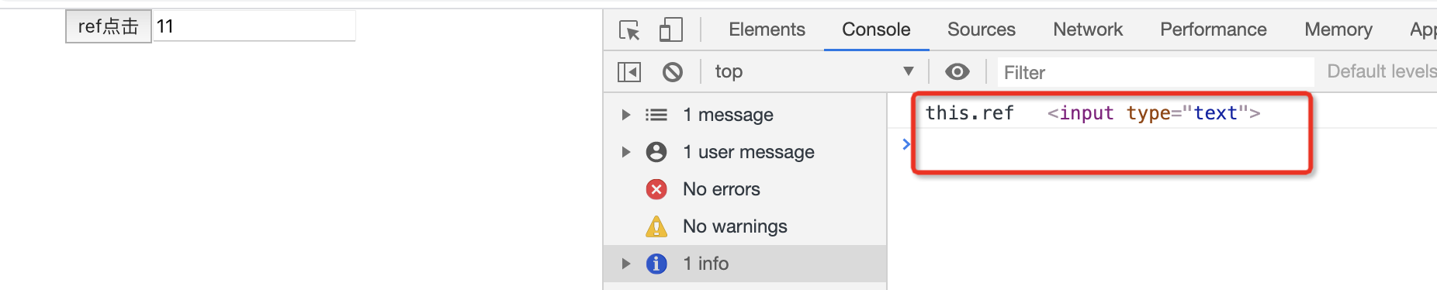This screenshot has width=1437, height=290.
Task: Click the user message avatar icon
Action: 656,152
